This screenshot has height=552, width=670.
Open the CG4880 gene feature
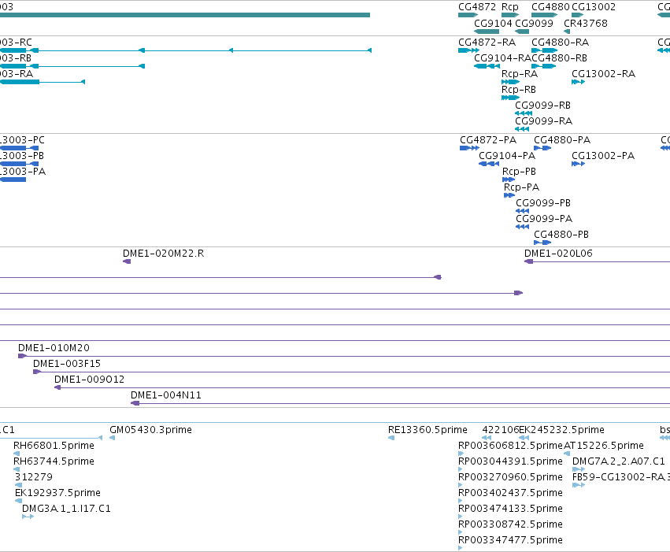click(x=544, y=15)
